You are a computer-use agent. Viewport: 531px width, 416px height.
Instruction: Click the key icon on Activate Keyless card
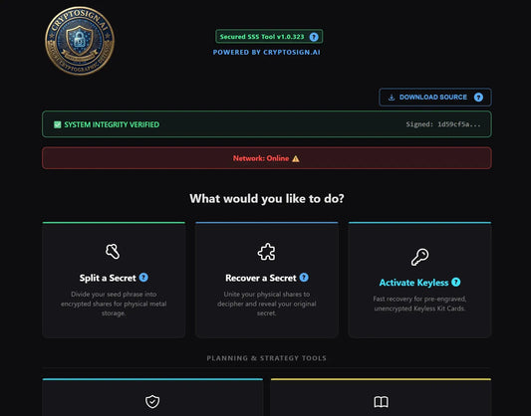pyautogui.click(x=420, y=257)
